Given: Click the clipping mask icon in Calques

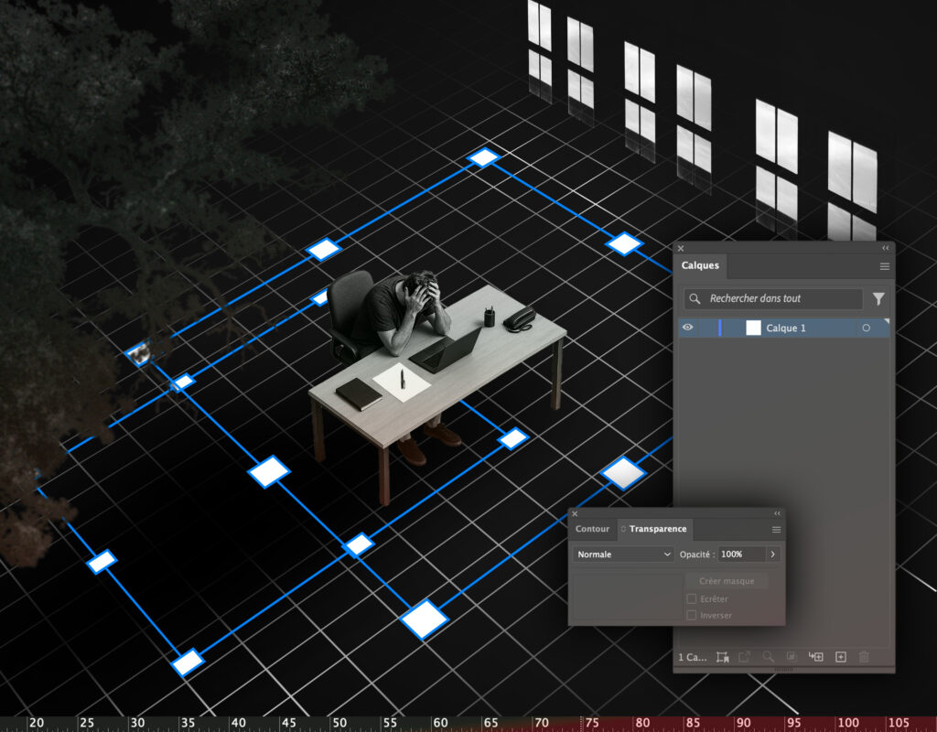Looking at the screenshot, I should click(792, 657).
